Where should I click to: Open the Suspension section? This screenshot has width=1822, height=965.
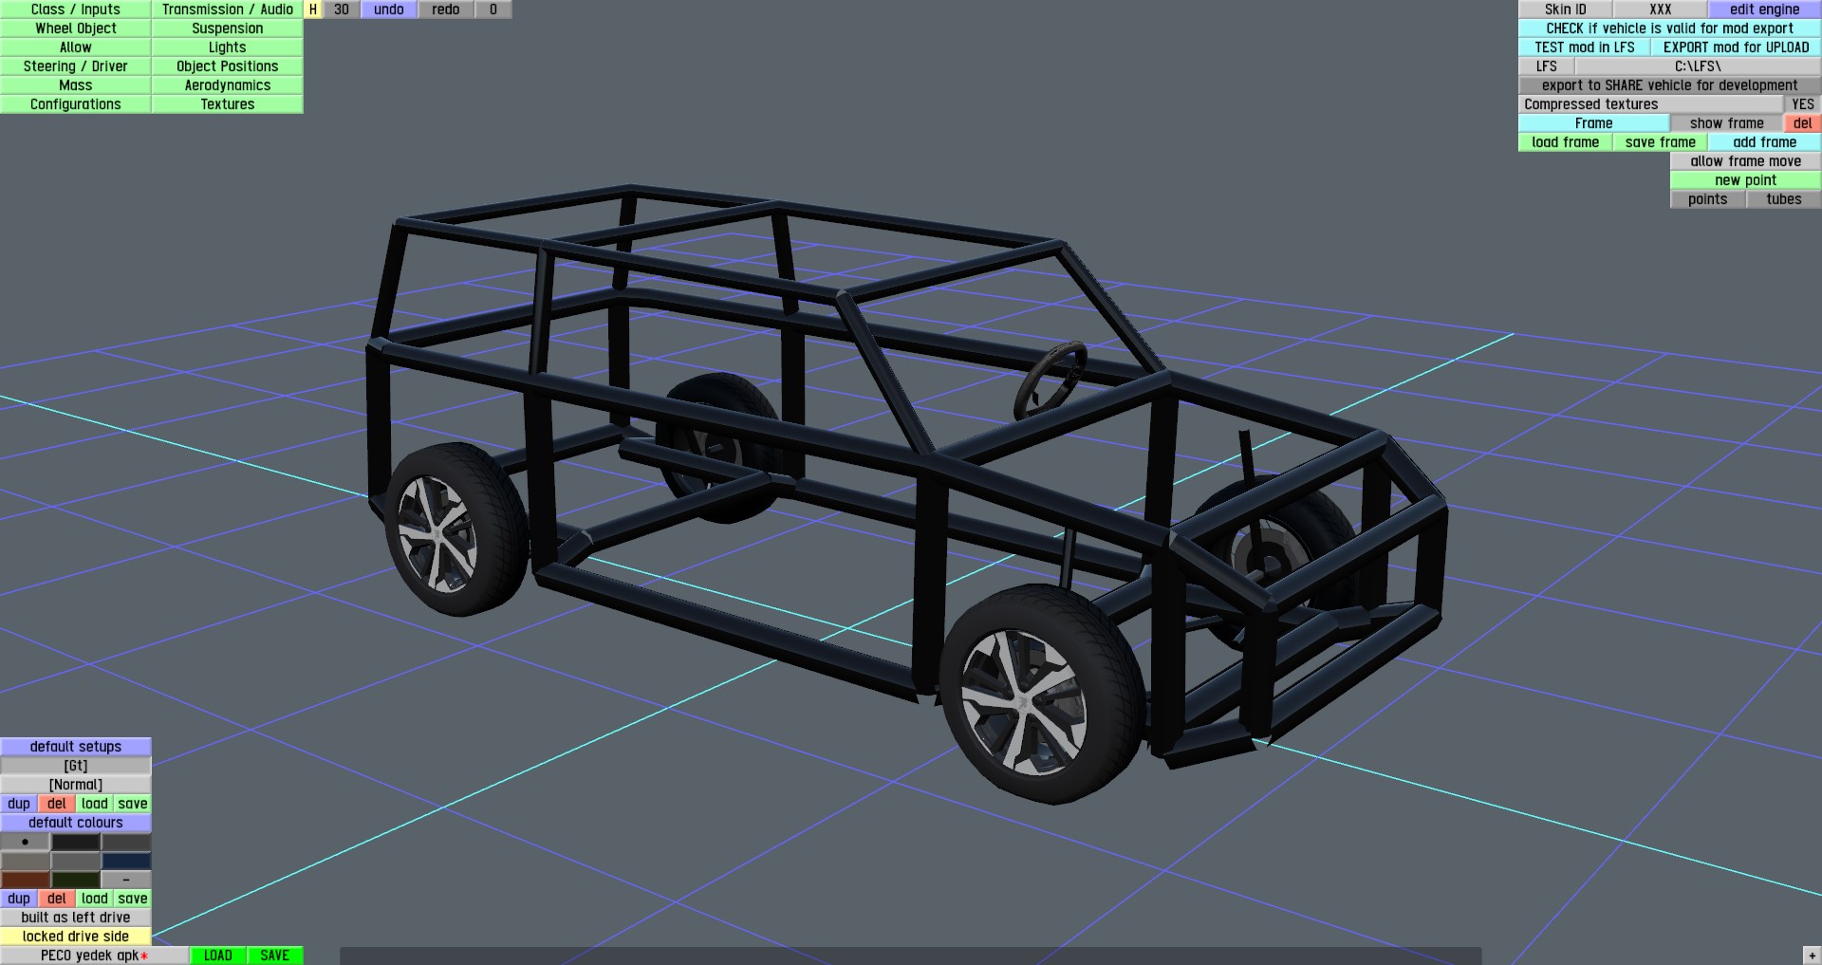pos(228,28)
